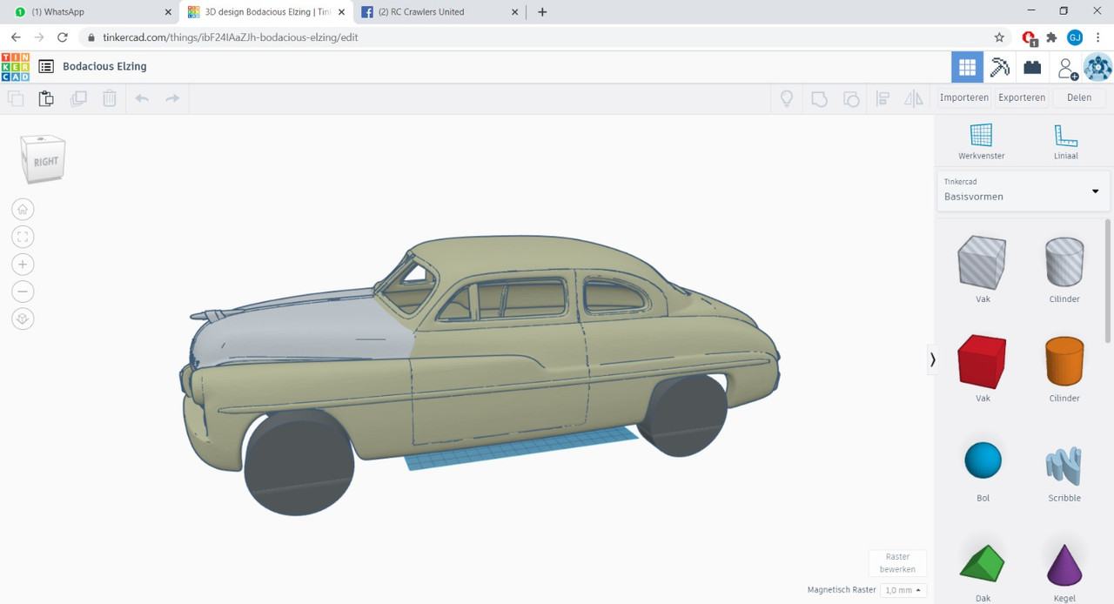Undo the last action

(142, 98)
